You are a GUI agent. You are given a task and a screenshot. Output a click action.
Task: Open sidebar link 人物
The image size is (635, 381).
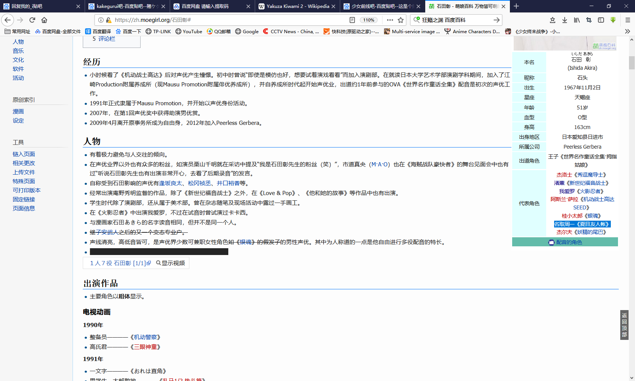click(18, 41)
